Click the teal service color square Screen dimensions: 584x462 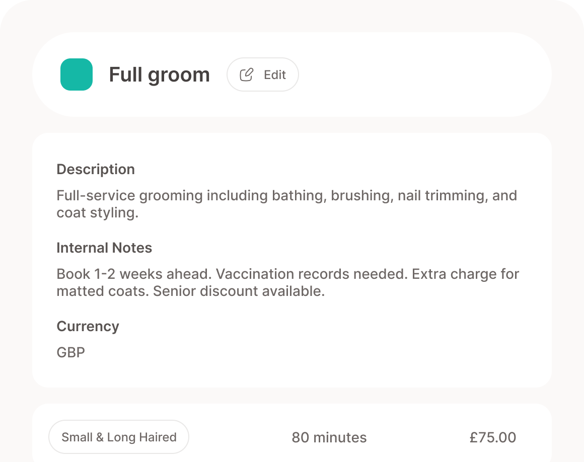point(76,74)
